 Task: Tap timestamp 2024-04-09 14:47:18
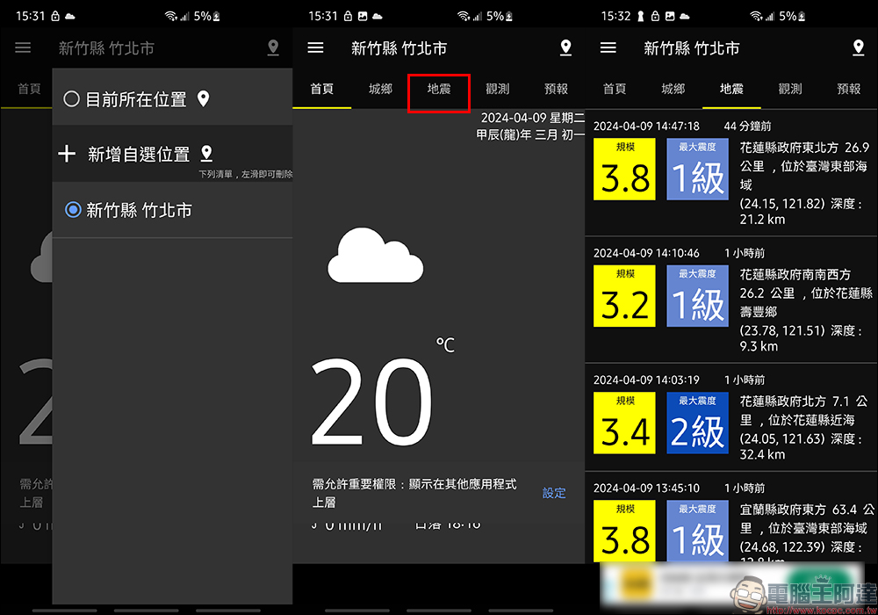pyautogui.click(x=646, y=126)
